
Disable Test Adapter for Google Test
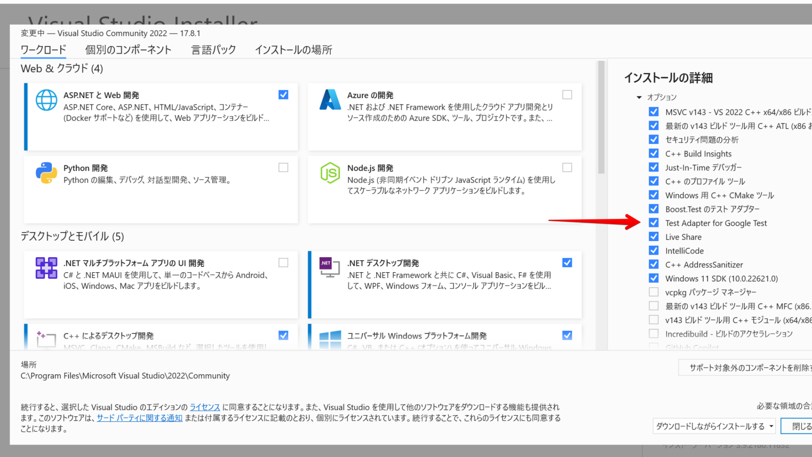coord(653,223)
